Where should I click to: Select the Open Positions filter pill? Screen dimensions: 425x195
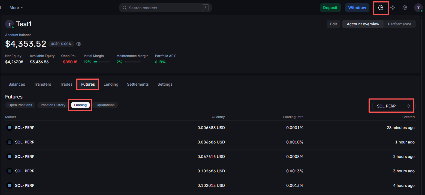pyautogui.click(x=20, y=105)
